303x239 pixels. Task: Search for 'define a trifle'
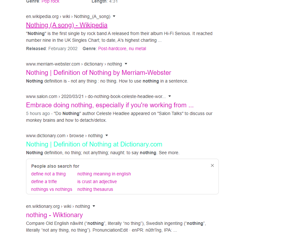(44, 181)
